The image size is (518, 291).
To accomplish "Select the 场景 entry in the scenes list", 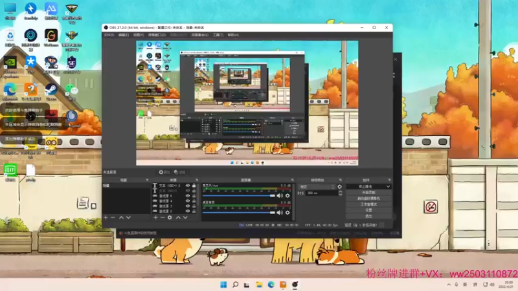I will pyautogui.click(x=126, y=186).
